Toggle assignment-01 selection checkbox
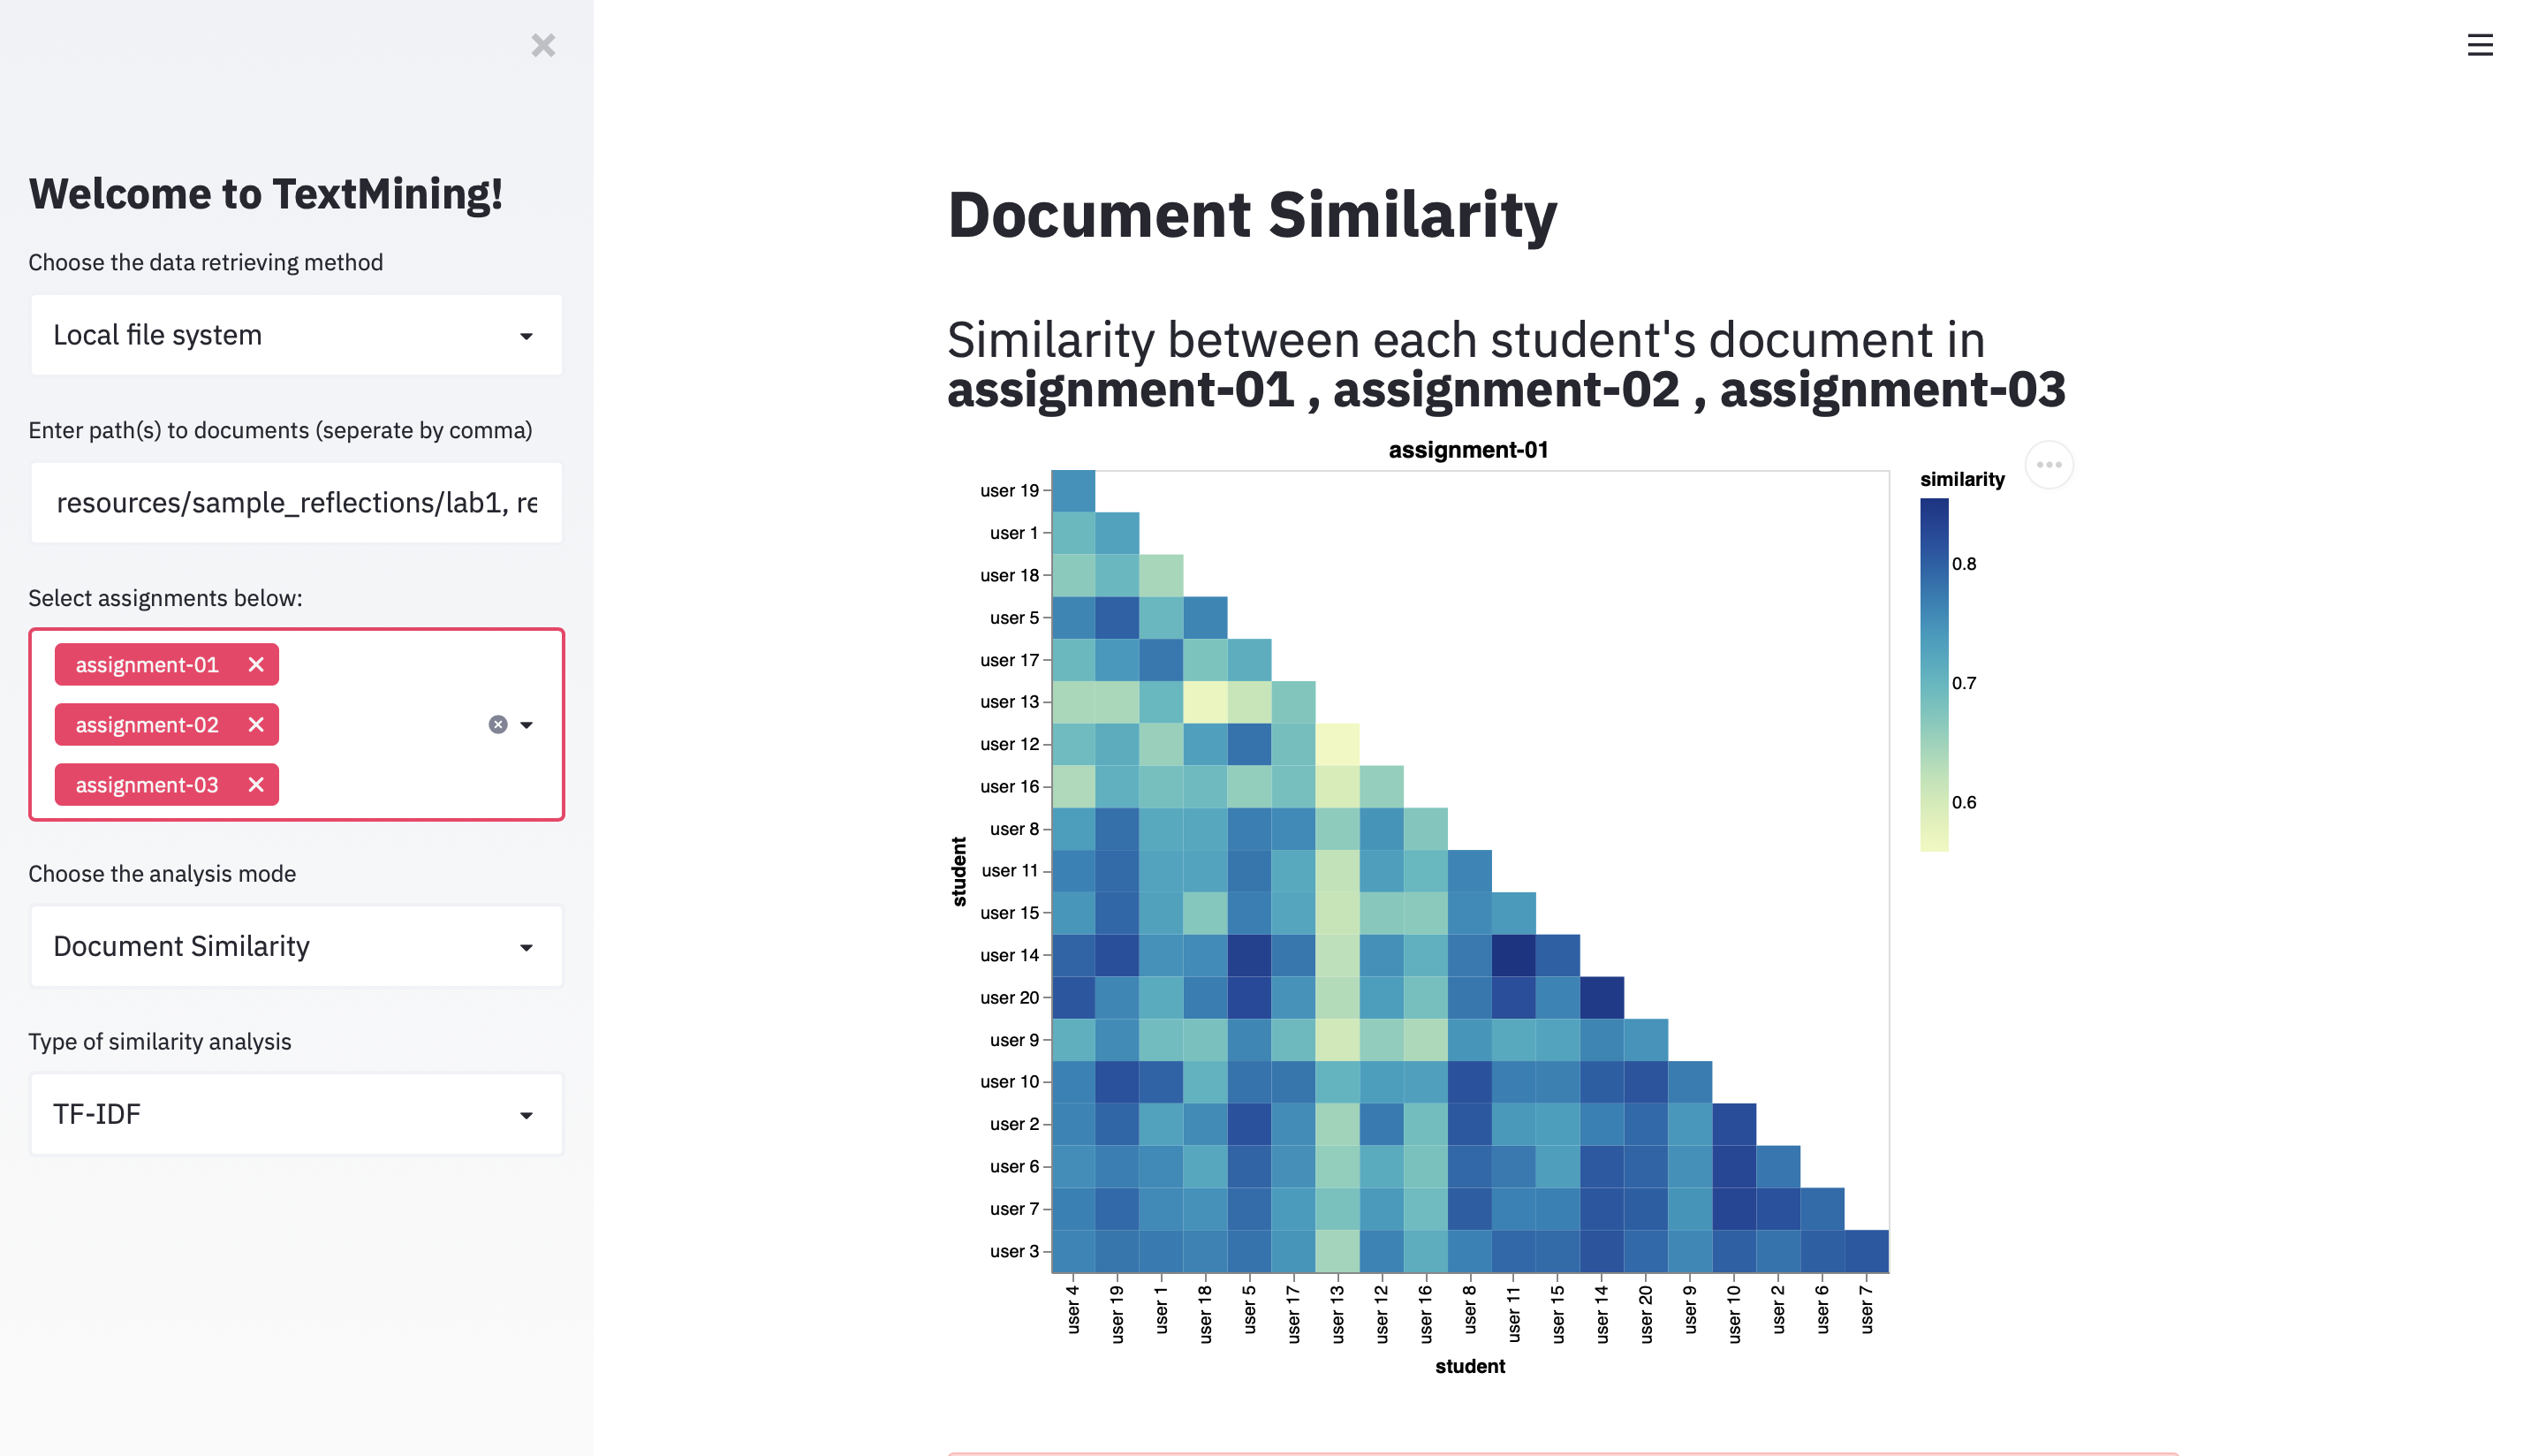Image resolution: width=2523 pixels, height=1456 pixels. point(254,664)
